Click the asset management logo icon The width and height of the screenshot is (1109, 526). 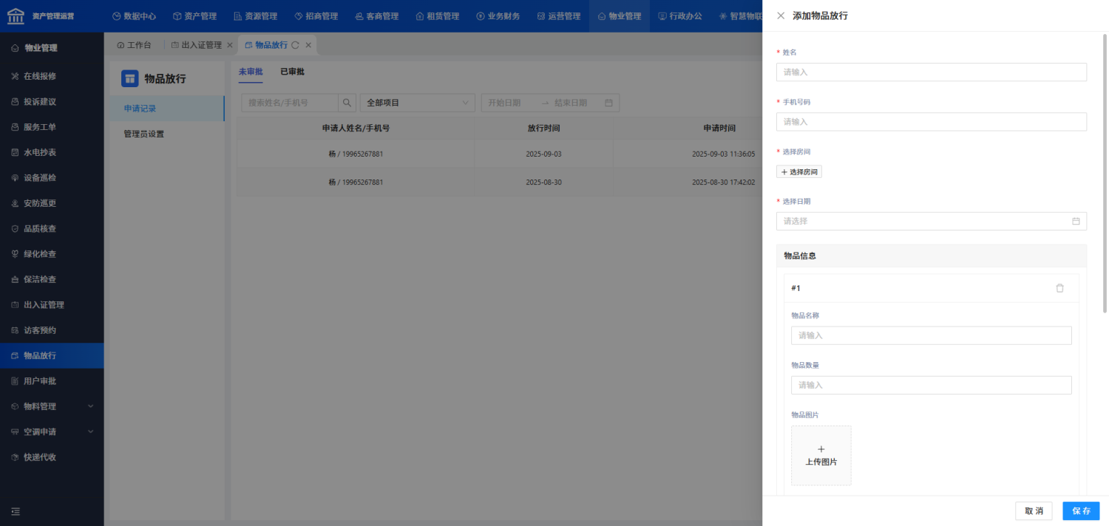coord(16,16)
